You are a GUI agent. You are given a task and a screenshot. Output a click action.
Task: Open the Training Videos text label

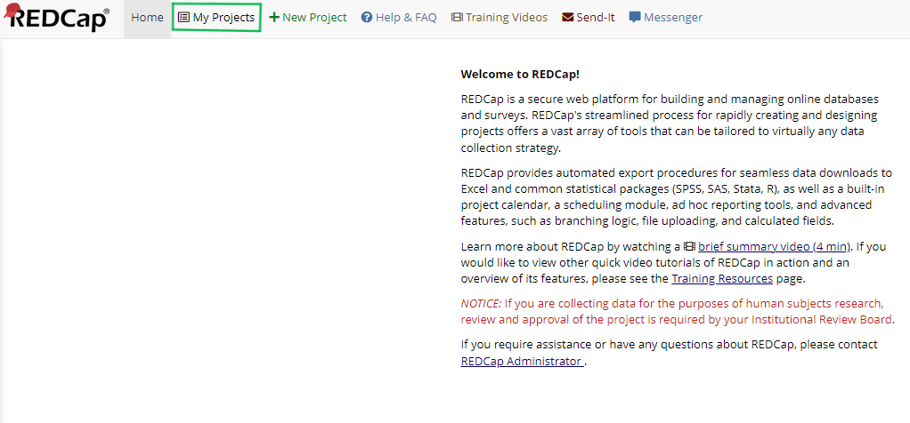point(507,18)
